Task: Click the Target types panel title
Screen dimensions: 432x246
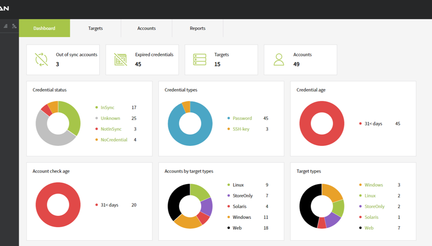Action: pyautogui.click(x=309, y=171)
